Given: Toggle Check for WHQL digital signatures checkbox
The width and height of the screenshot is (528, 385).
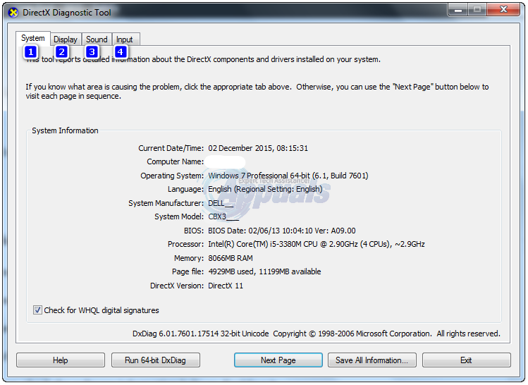Looking at the screenshot, I should point(37,310).
